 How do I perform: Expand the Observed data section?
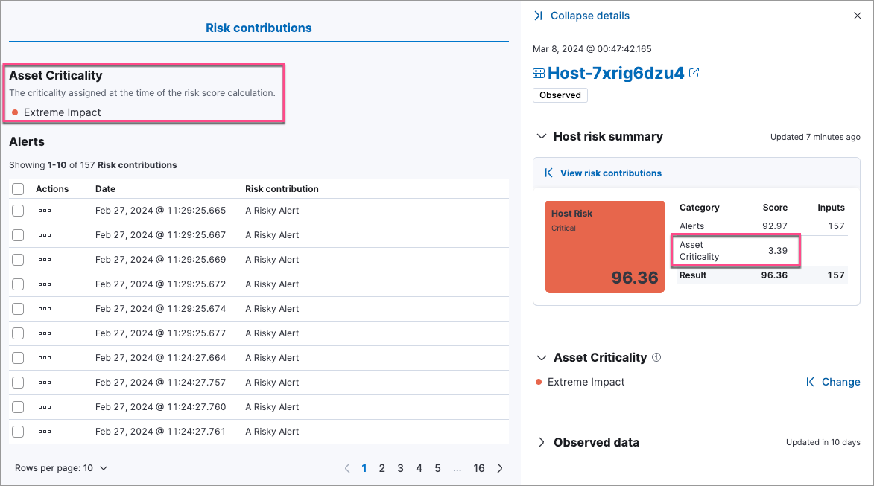pos(541,442)
